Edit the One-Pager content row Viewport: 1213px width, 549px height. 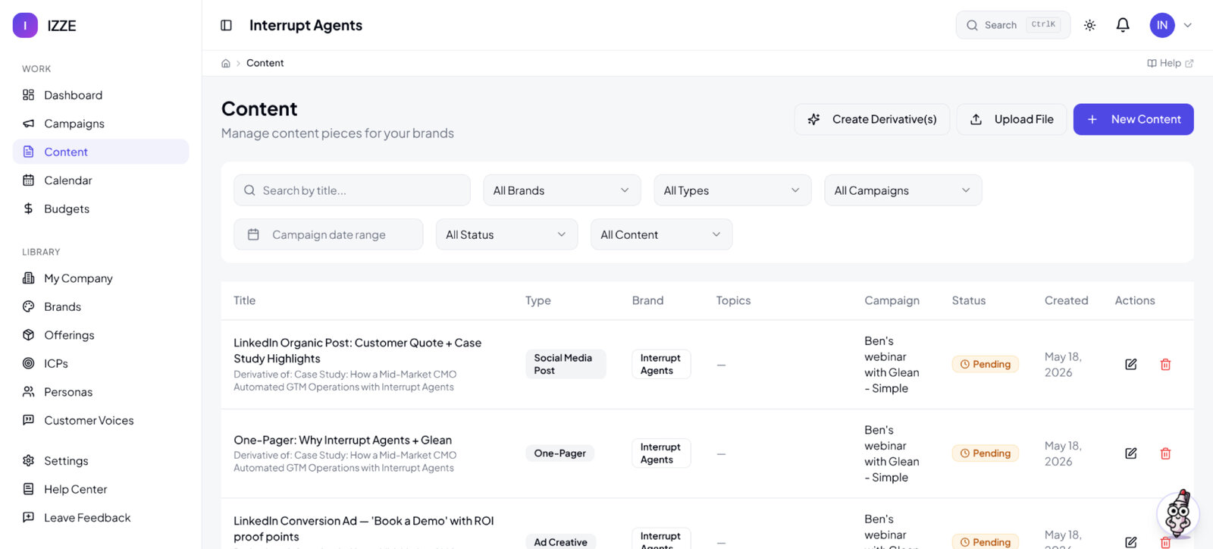[x=1130, y=453]
